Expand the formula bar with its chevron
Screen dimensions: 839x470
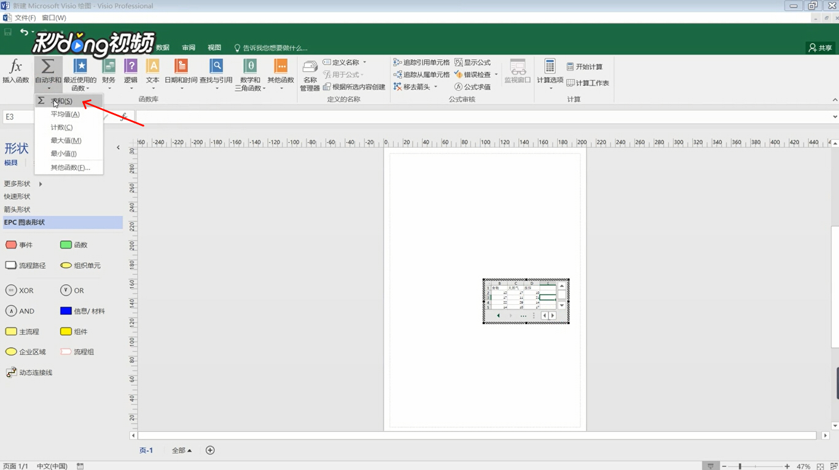coord(835,117)
